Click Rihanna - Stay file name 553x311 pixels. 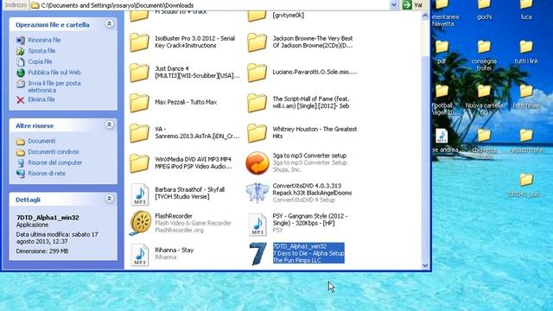(175, 250)
